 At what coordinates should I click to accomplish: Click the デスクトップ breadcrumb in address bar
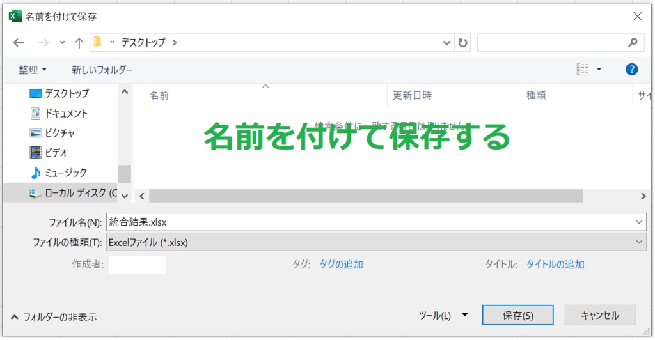click(x=143, y=43)
